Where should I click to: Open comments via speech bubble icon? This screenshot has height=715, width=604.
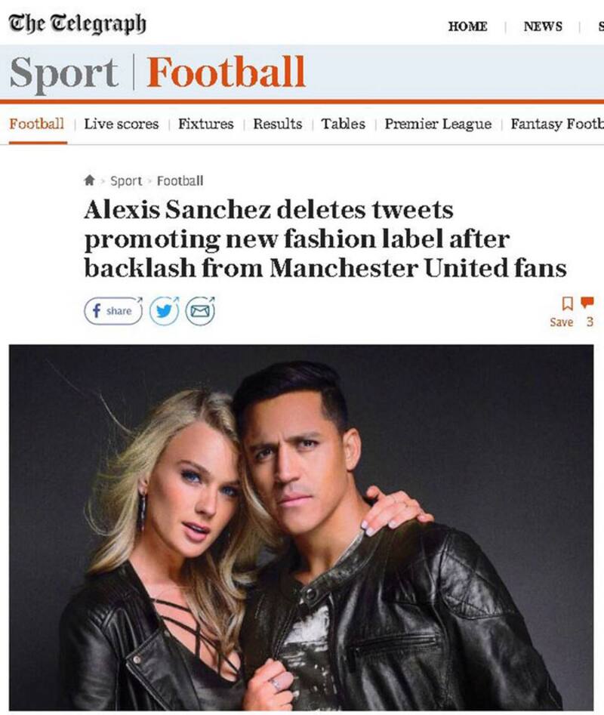[x=588, y=303]
